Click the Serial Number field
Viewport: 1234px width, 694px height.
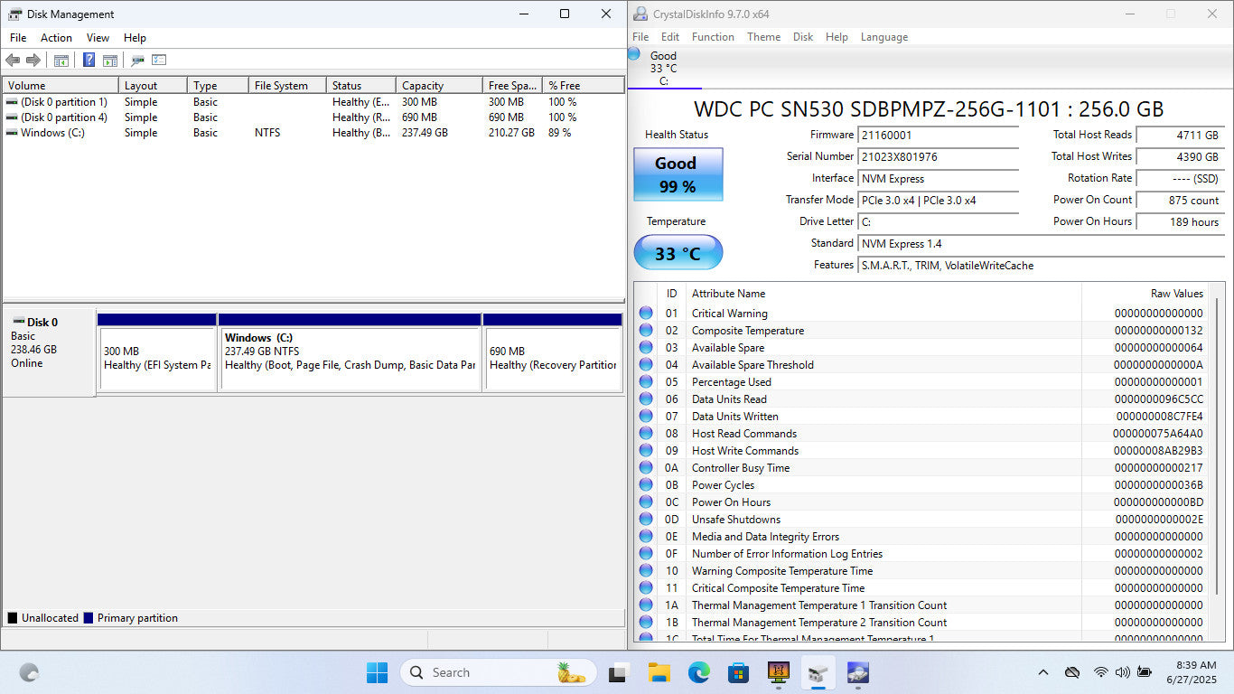point(939,157)
